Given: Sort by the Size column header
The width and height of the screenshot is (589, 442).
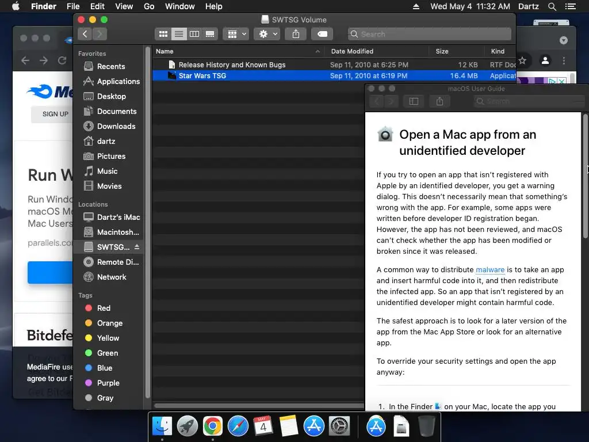Looking at the screenshot, I should coord(456,51).
